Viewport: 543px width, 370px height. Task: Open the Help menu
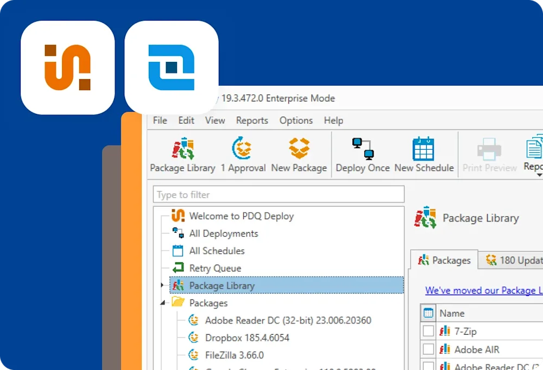[333, 120]
